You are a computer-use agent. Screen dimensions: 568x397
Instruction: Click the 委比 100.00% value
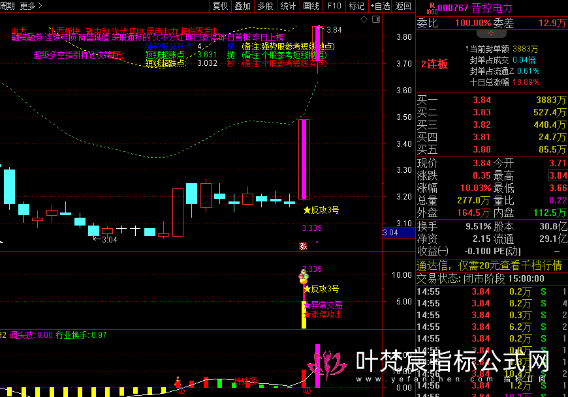473,23
